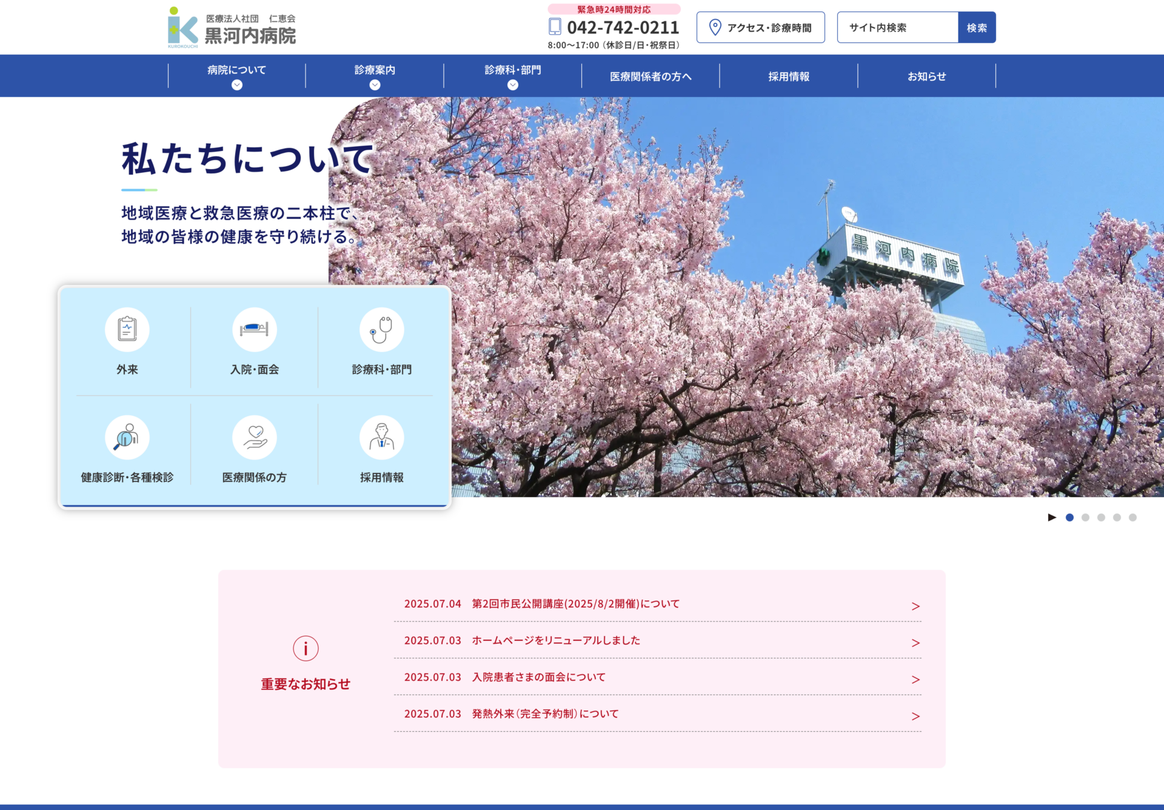Select the second carousel dot

click(1085, 517)
